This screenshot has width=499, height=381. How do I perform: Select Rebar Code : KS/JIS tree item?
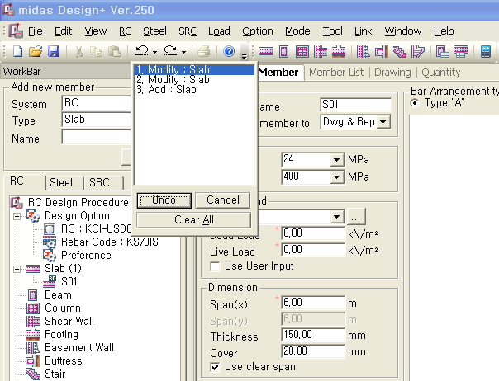110,242
